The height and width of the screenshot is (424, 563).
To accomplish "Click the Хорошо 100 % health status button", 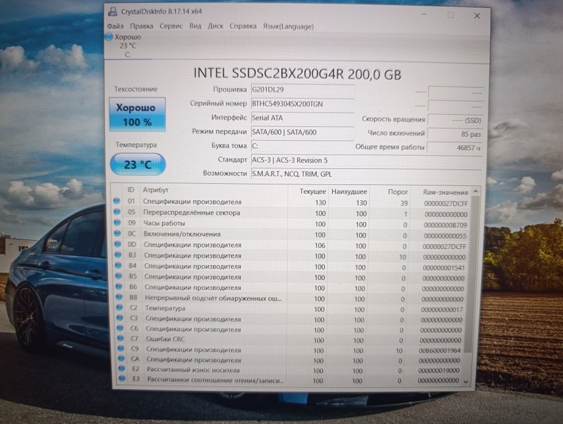I will tap(137, 115).
